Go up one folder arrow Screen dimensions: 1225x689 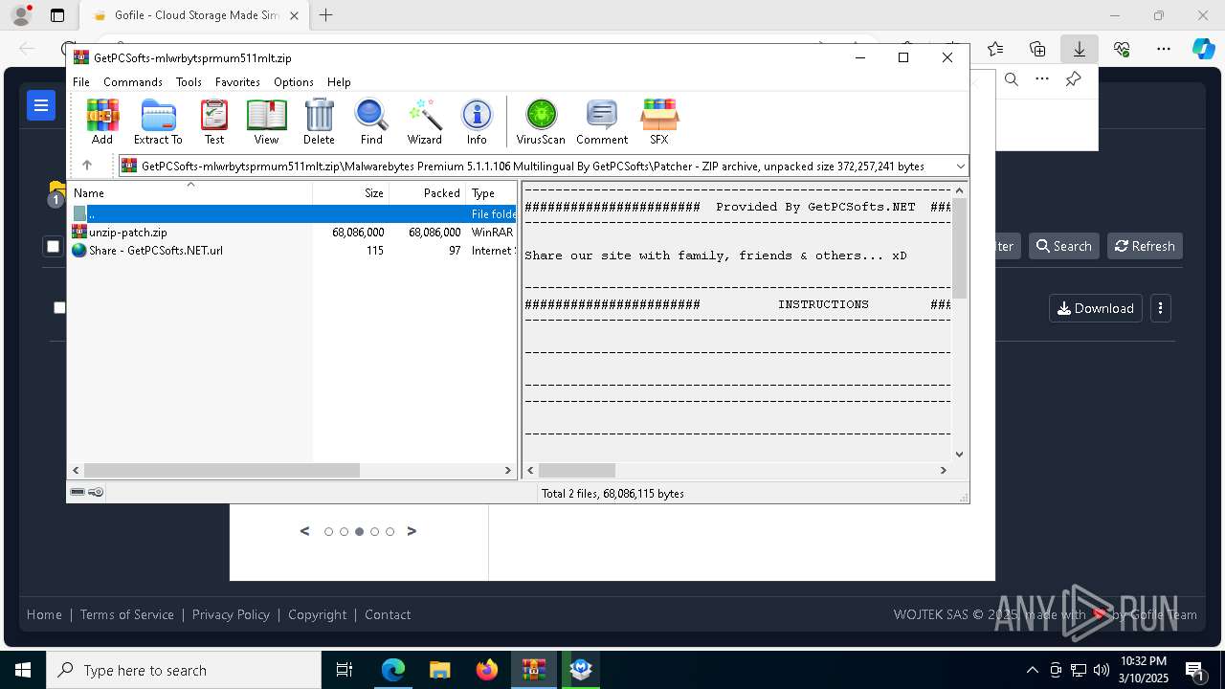pos(87,166)
